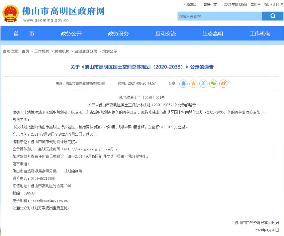
Task: Share the notice to QQ
Action: [183, 83]
